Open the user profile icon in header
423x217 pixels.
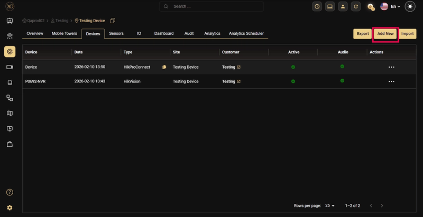point(343,6)
